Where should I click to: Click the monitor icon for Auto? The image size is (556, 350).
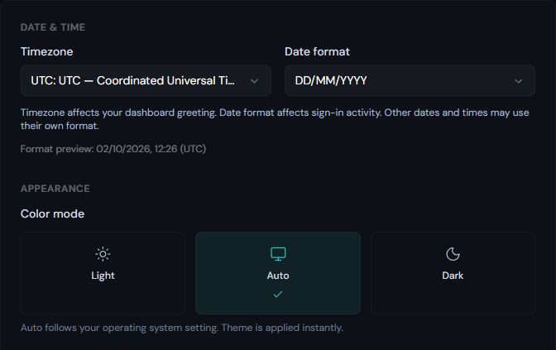point(278,254)
